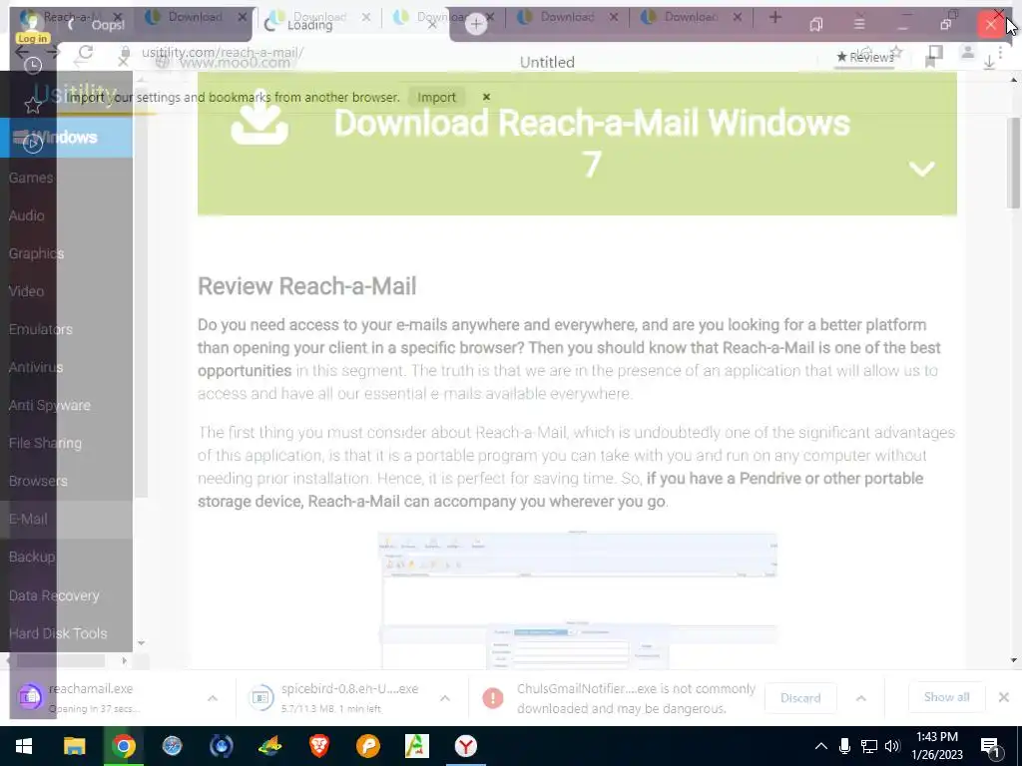1022x766 pixels.
Task: Click the Reach-a-Mail screenshot thumbnail
Action: pyautogui.click(x=578, y=600)
